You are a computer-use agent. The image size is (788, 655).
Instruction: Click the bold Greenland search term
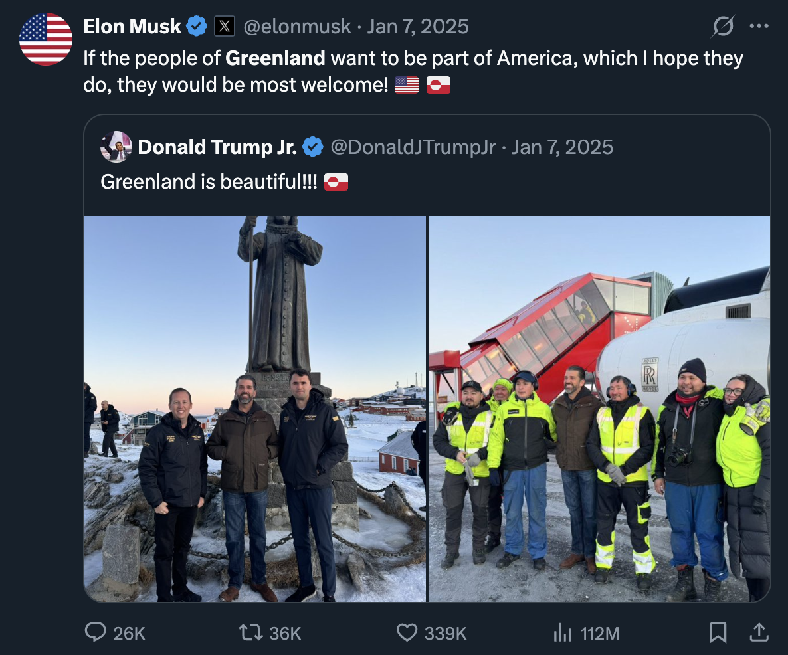(275, 58)
